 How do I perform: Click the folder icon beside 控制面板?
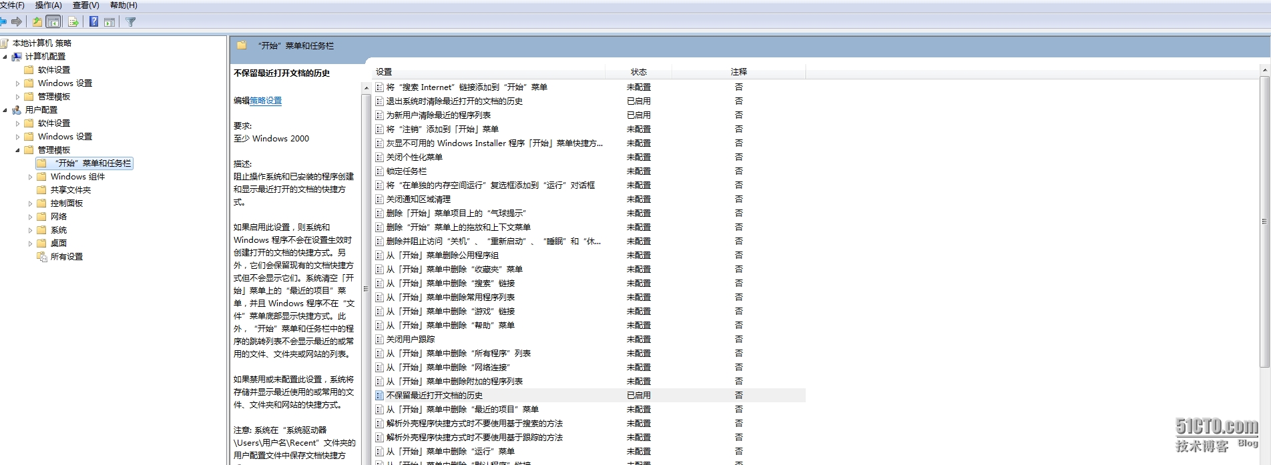41,203
